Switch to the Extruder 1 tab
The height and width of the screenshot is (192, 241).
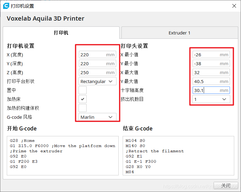pyautogui.click(x=180, y=33)
